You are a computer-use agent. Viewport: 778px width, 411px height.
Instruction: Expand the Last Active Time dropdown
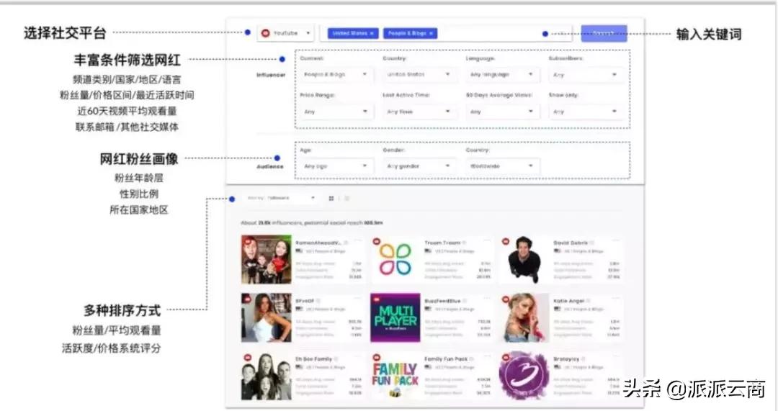click(419, 112)
